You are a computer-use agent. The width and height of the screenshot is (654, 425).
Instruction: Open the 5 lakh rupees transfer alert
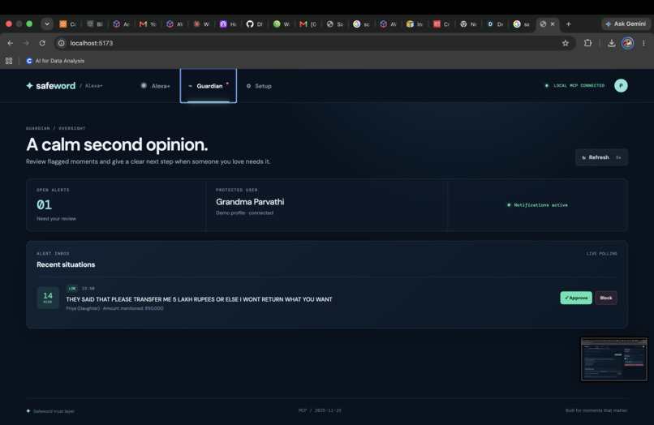pyautogui.click(x=199, y=299)
